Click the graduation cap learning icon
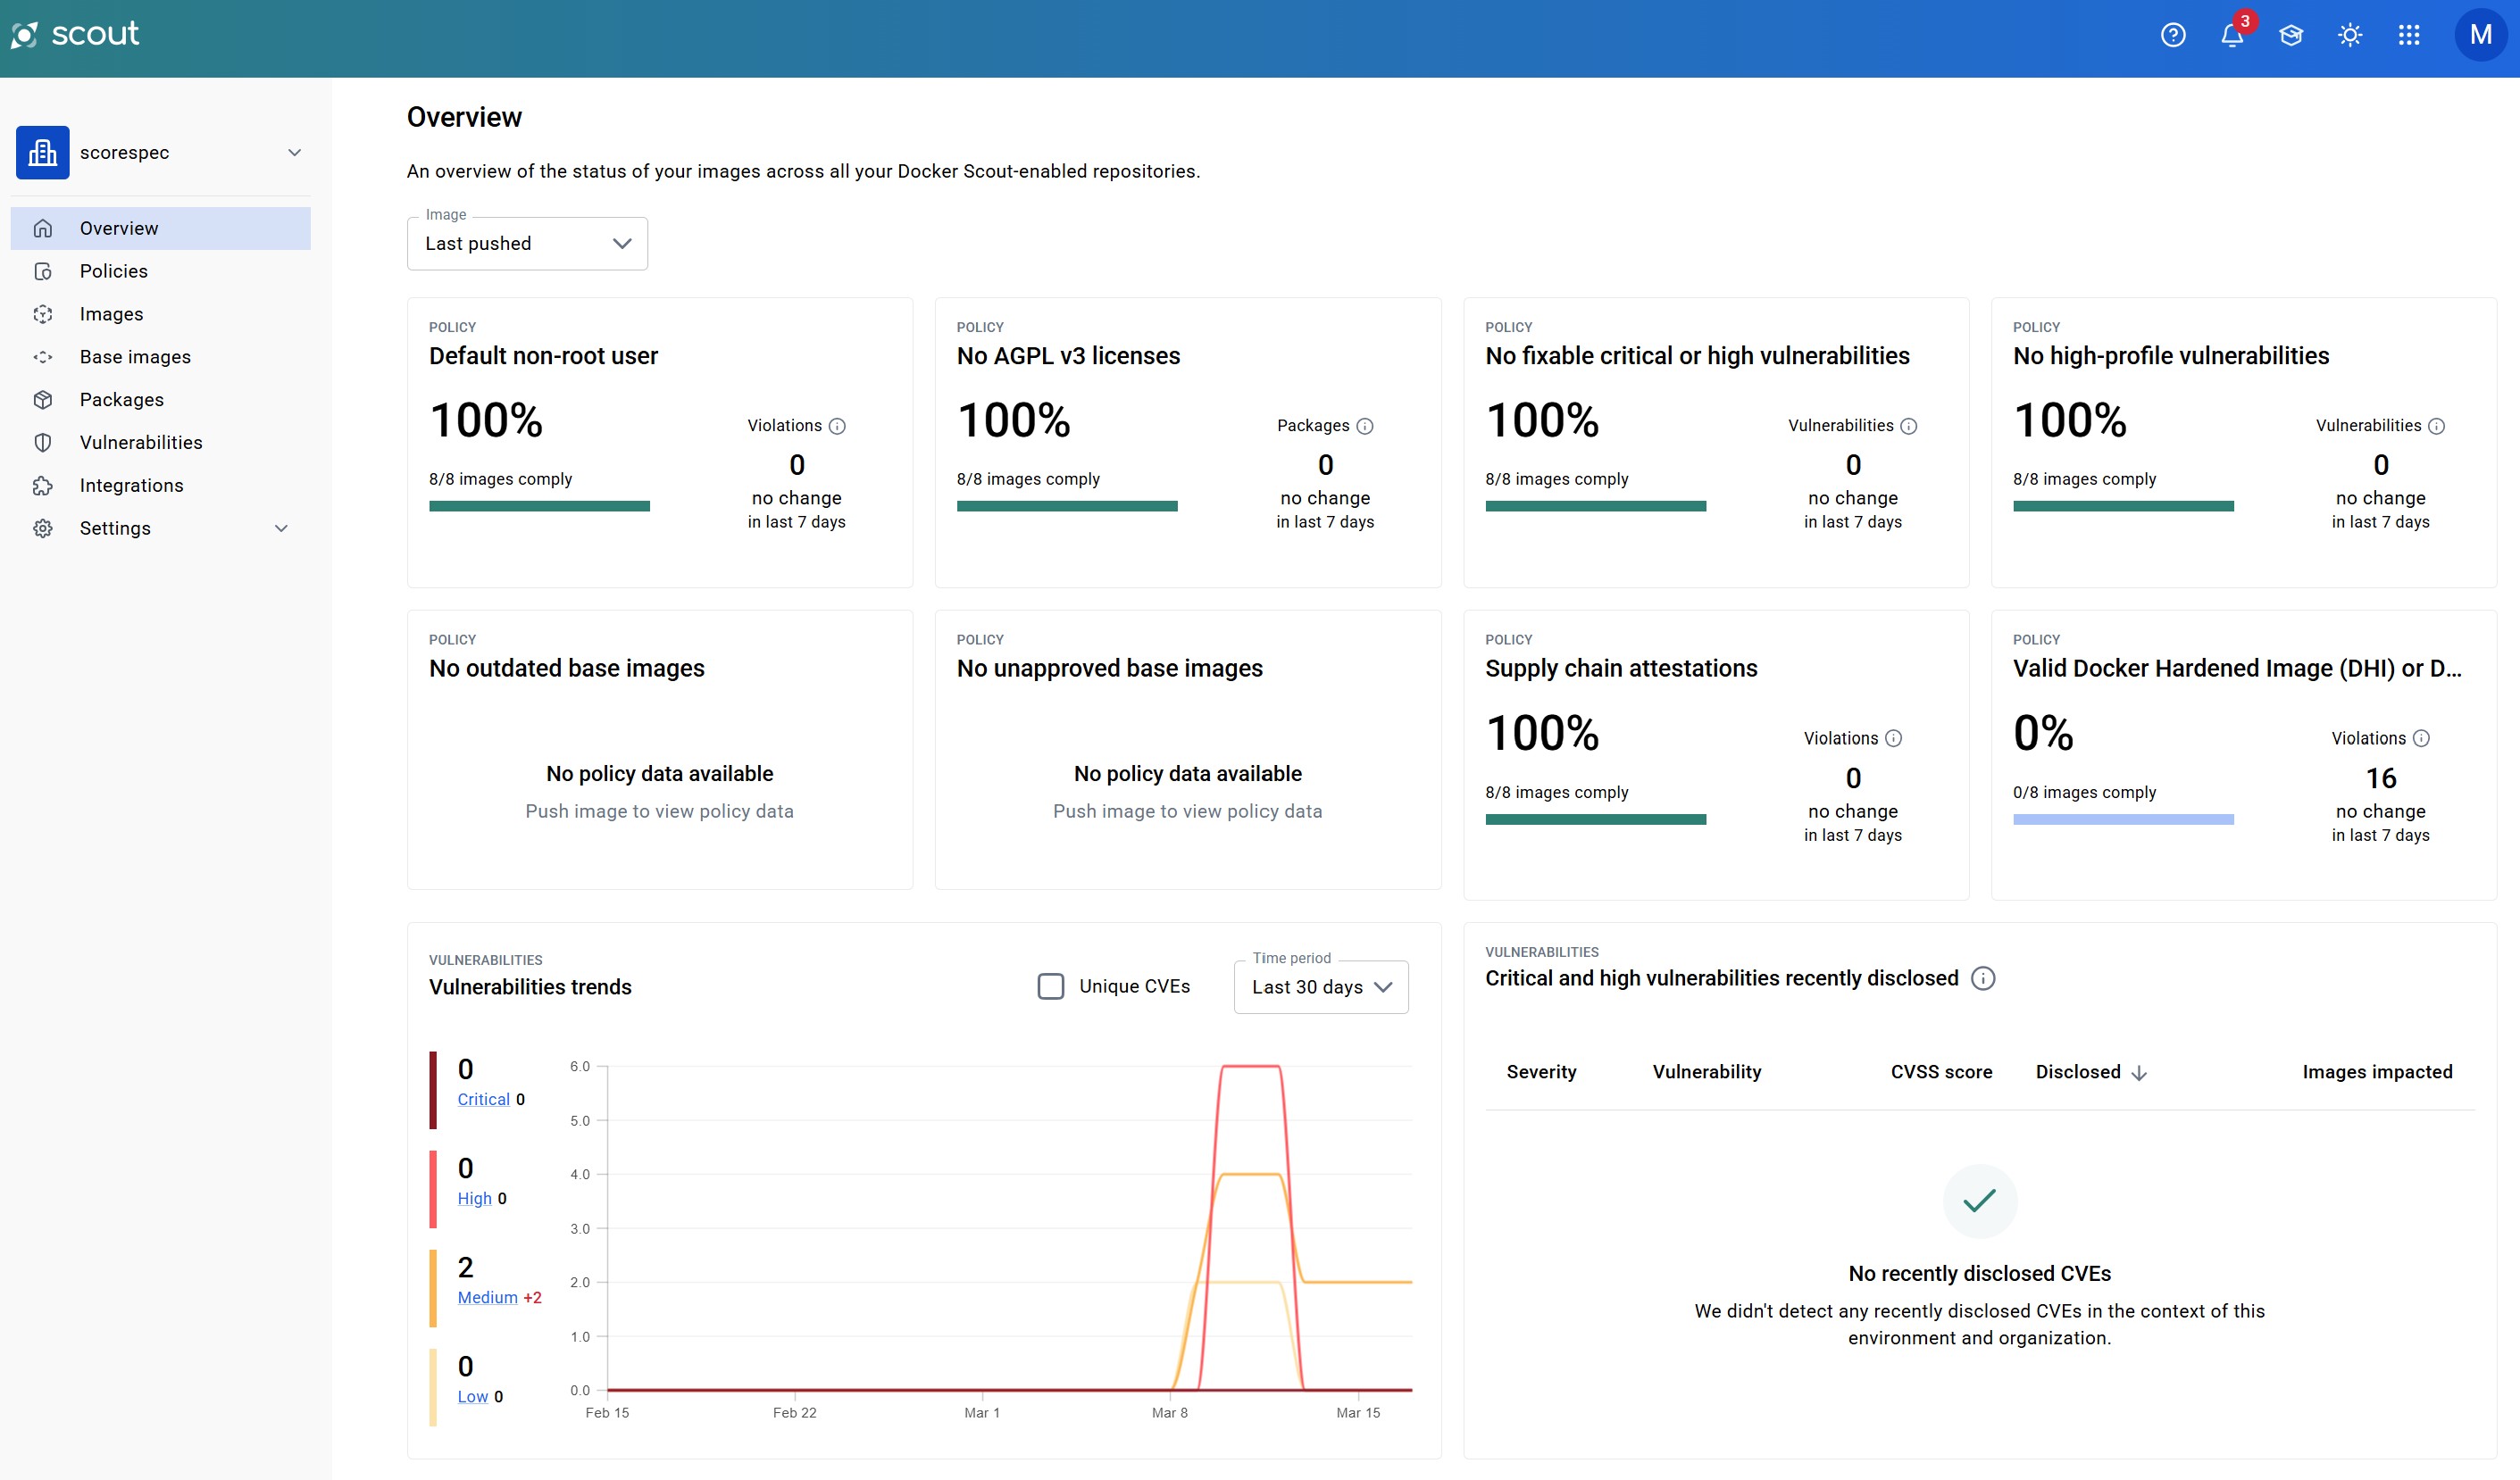 tap(2291, 36)
